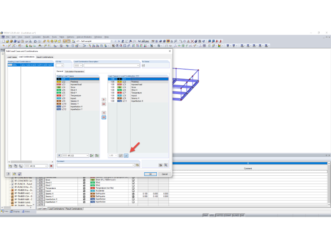This screenshot has height=248, width=331.
Task: Click the add-one load case arrow button
Action: click(x=104, y=100)
